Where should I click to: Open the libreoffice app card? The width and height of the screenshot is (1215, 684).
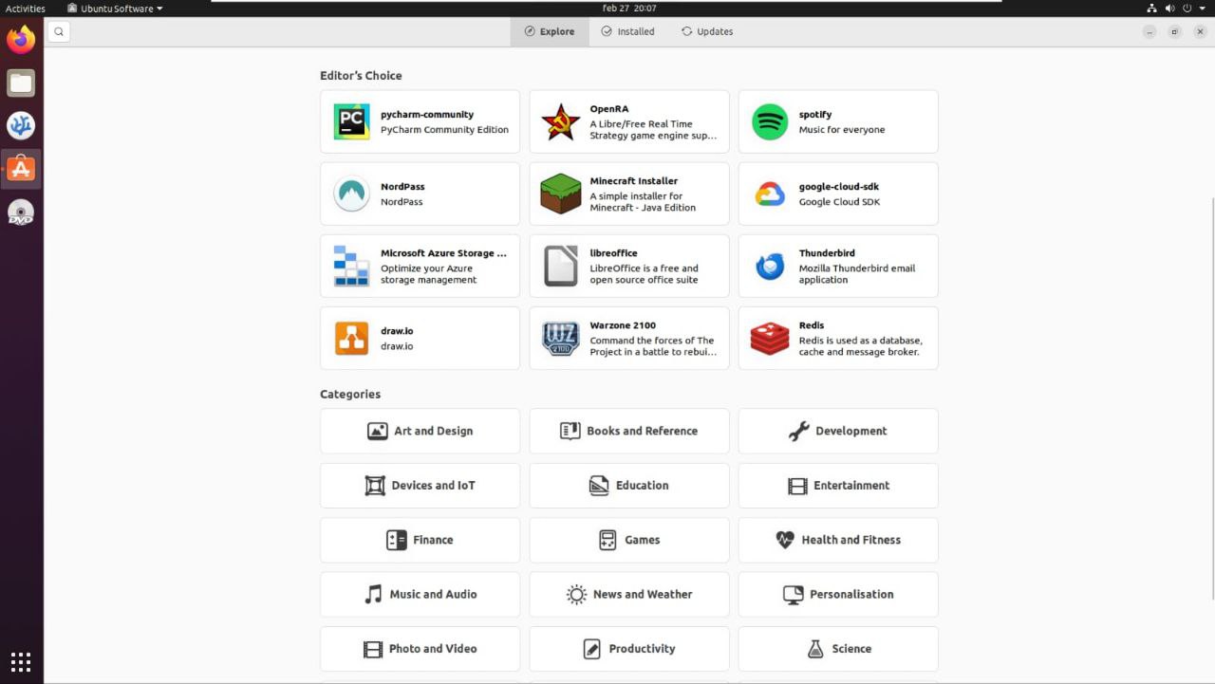(629, 267)
